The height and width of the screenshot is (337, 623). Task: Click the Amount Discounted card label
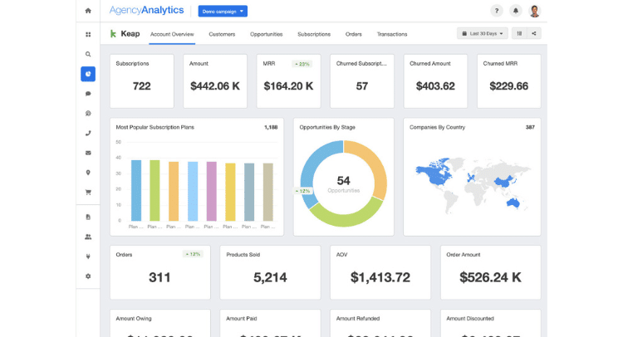coord(470,319)
